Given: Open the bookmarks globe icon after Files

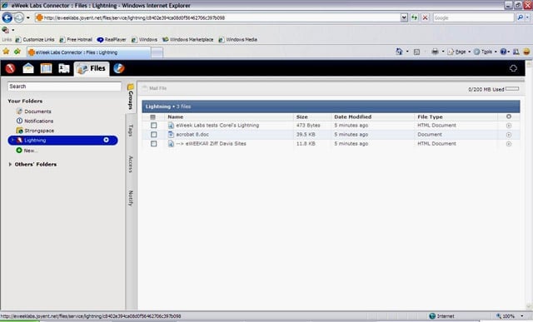Looking at the screenshot, I should tap(119, 68).
